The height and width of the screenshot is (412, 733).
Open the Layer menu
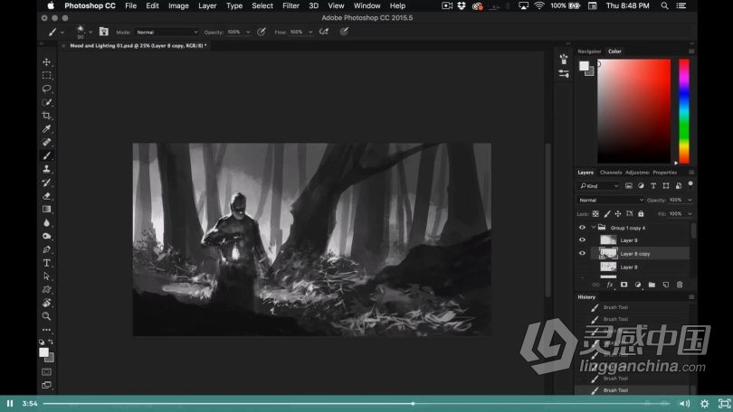point(207,5)
